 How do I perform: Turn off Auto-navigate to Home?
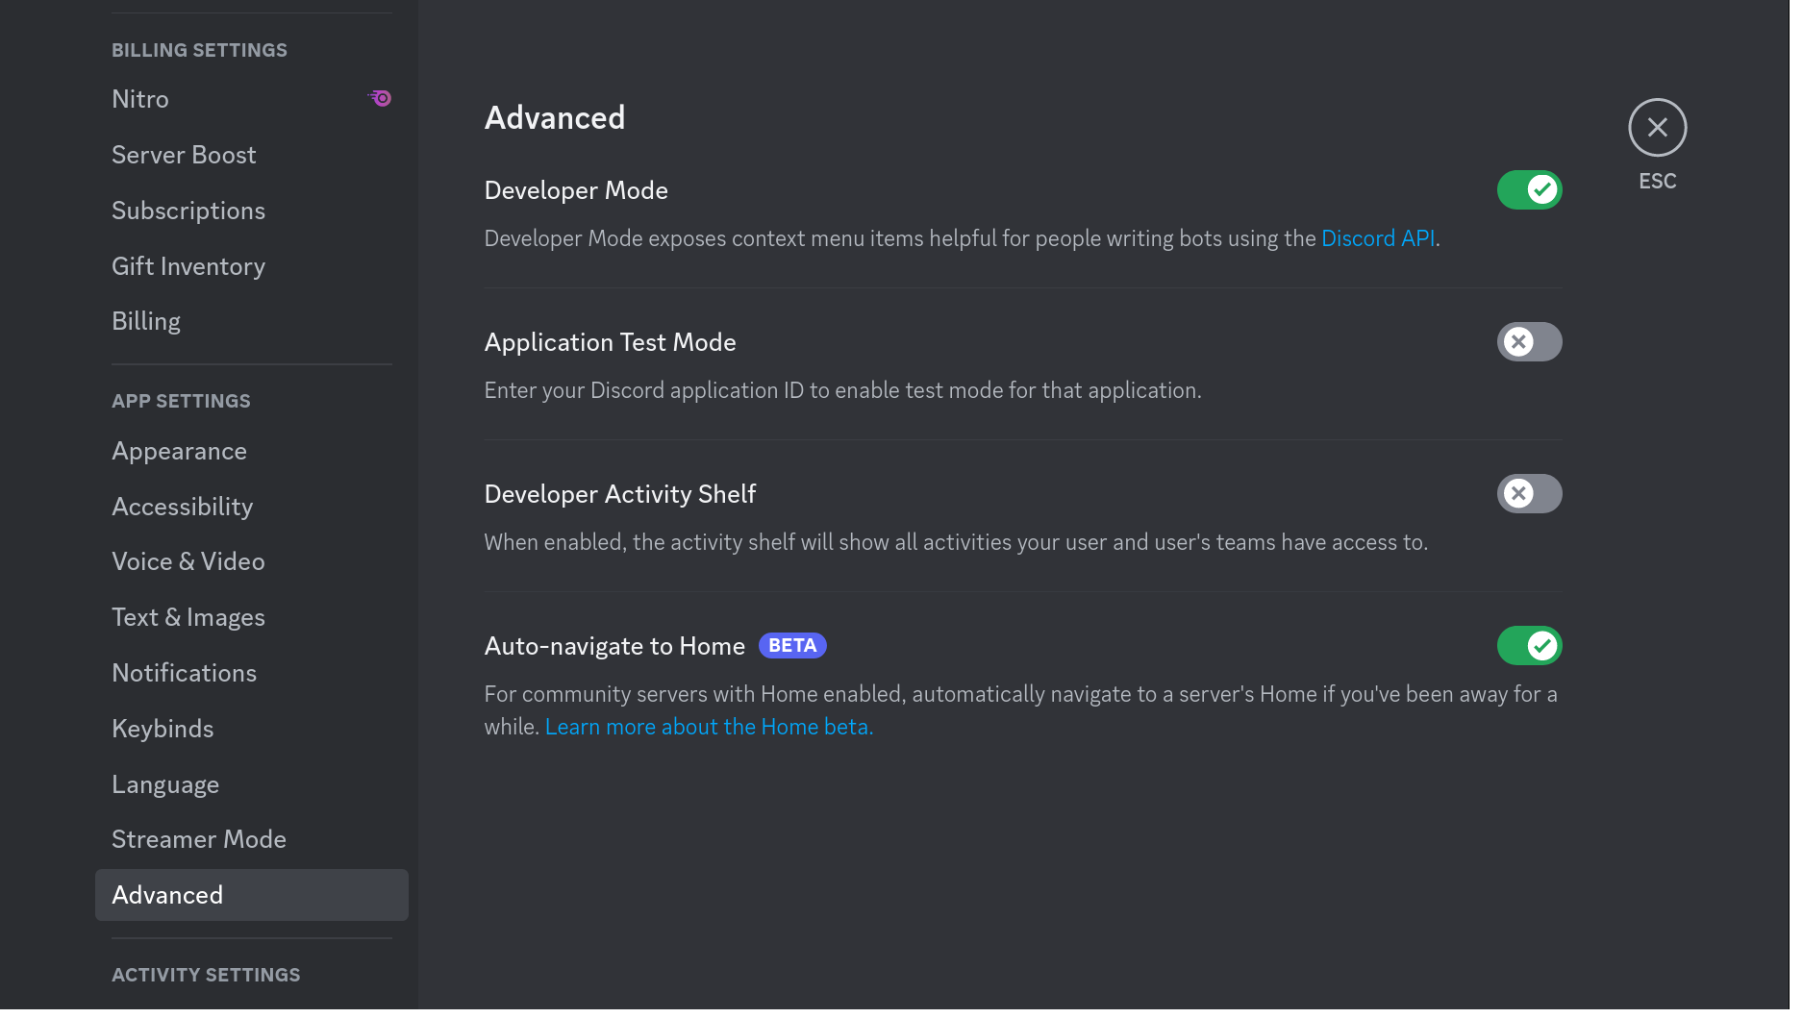pyautogui.click(x=1529, y=645)
